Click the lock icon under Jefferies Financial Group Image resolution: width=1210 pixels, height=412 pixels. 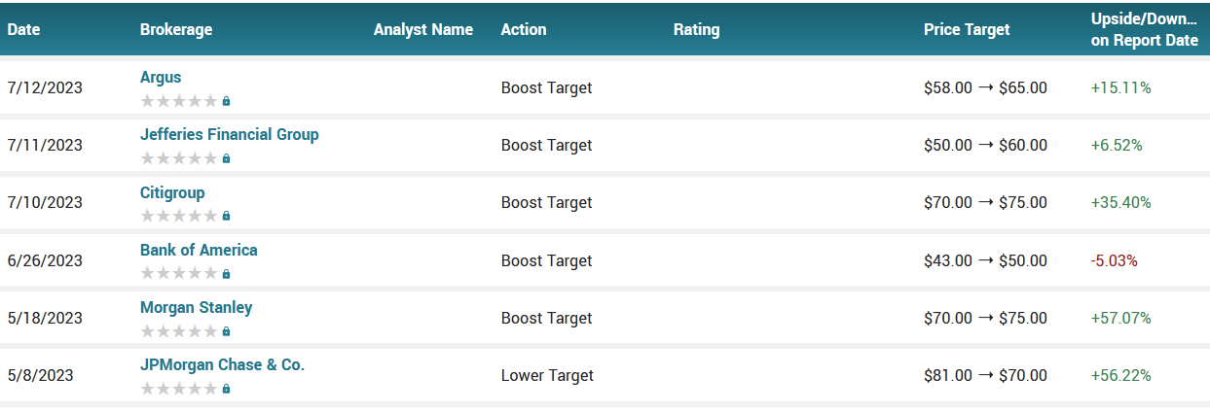226,158
